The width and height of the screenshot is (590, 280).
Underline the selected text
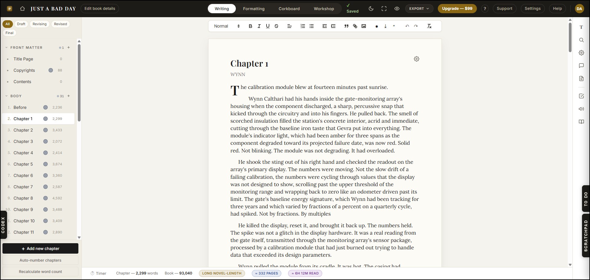[267, 26]
